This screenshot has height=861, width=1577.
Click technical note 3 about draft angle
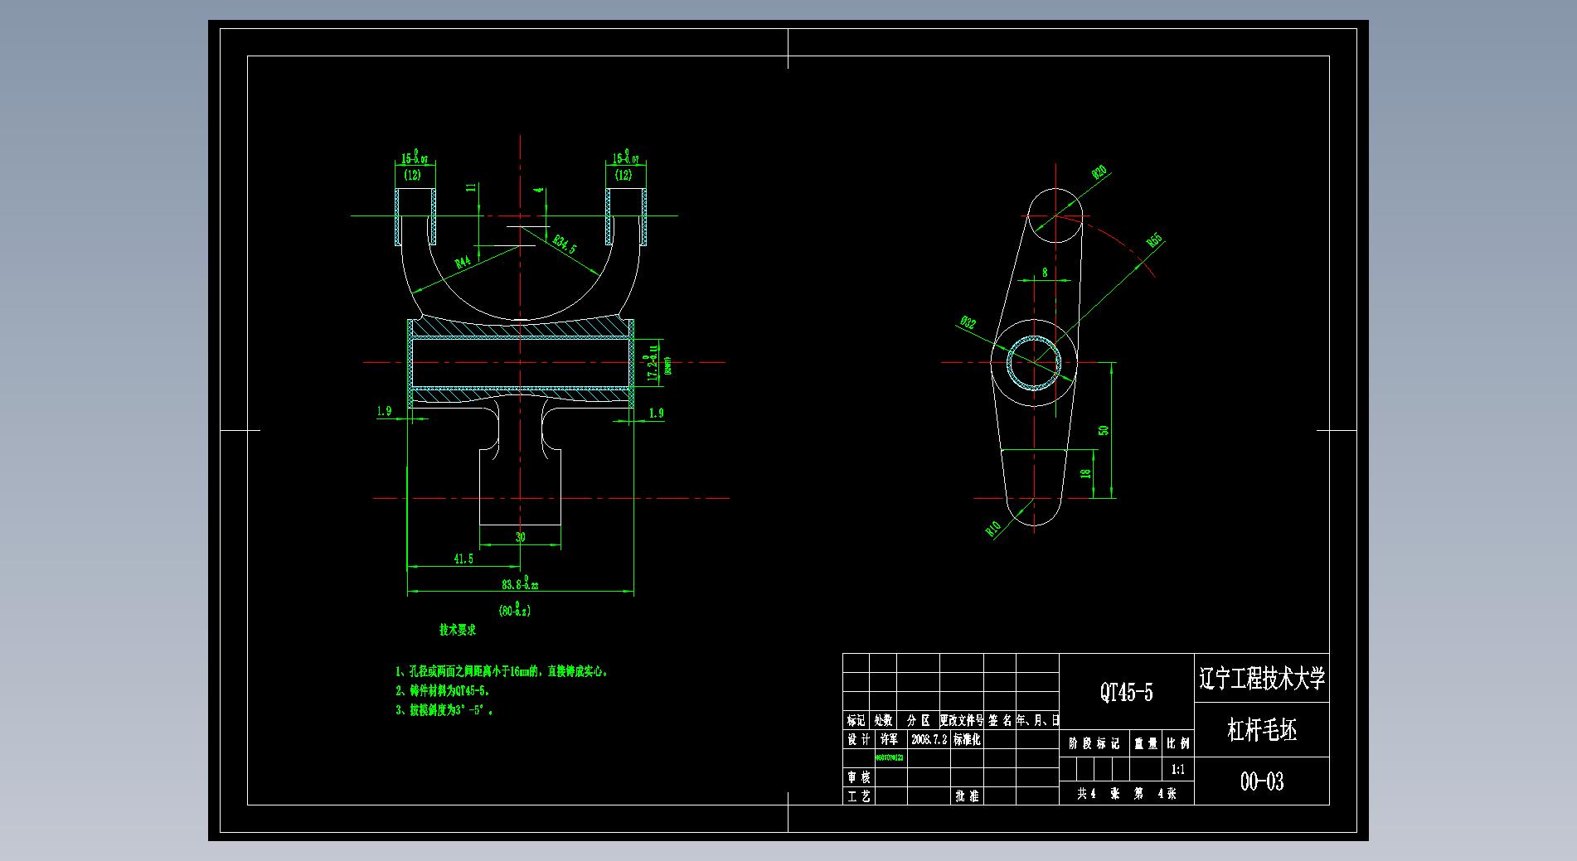pos(445,710)
